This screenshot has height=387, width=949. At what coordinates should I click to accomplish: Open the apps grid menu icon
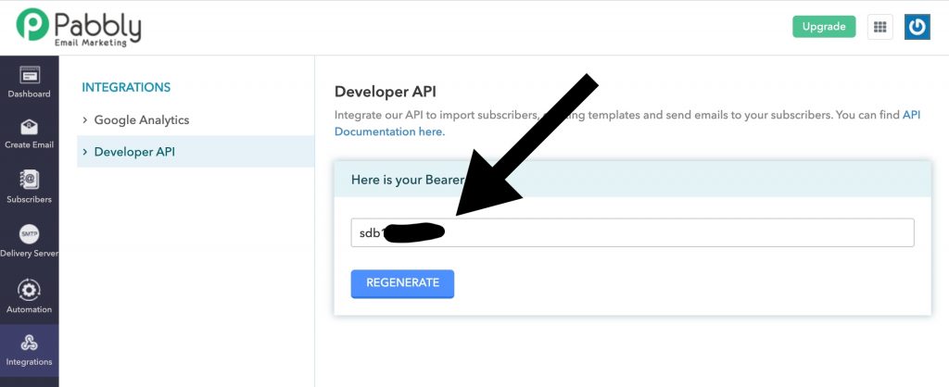tap(879, 27)
